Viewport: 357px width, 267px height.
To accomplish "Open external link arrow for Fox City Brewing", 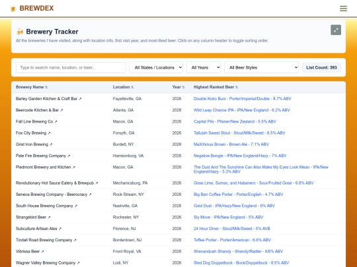I will 49,133.
